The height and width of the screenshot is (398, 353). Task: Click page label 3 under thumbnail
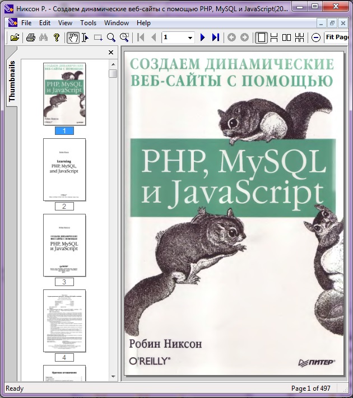pyautogui.click(x=64, y=282)
